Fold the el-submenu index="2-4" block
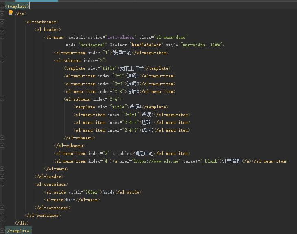This screenshot has width=297, height=234. point(2,99)
